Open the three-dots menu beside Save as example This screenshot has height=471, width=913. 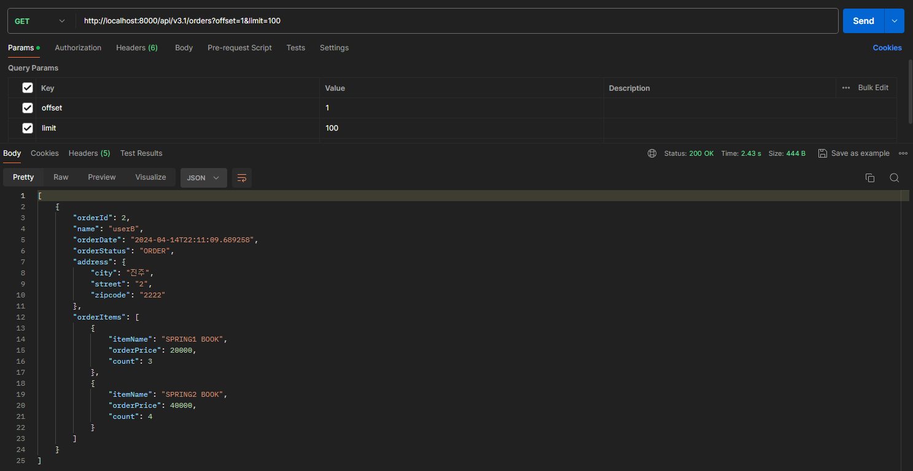[x=903, y=153]
